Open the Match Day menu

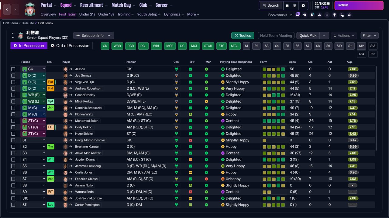(123, 5)
